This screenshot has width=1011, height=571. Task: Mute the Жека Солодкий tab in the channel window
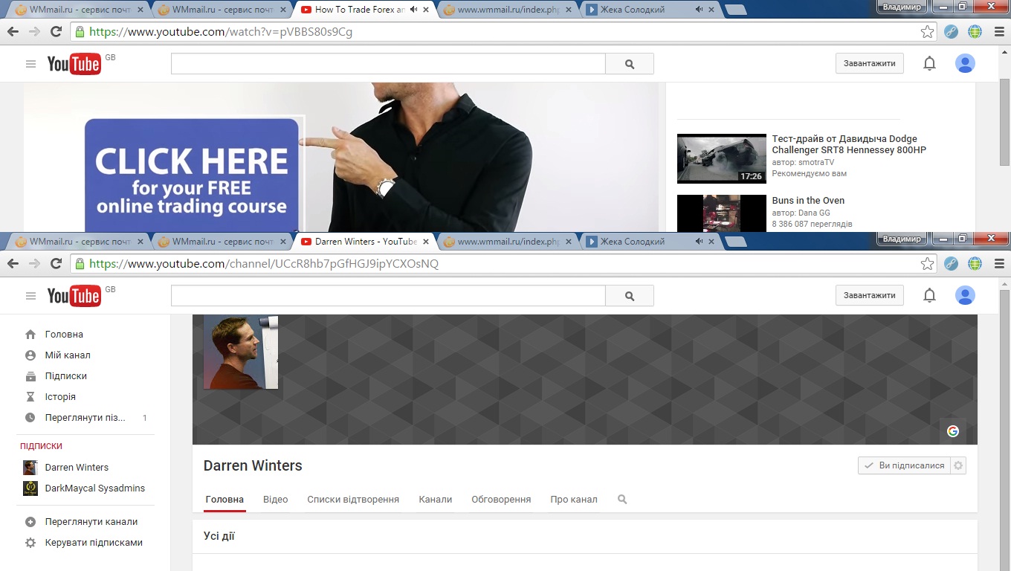pos(699,242)
